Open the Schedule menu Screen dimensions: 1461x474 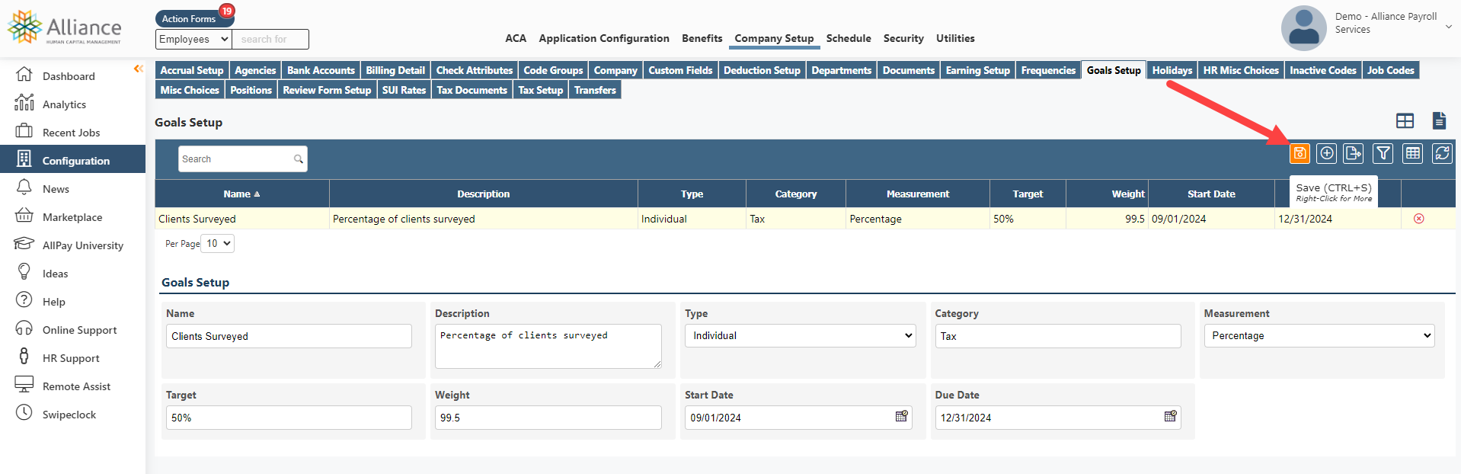[849, 38]
